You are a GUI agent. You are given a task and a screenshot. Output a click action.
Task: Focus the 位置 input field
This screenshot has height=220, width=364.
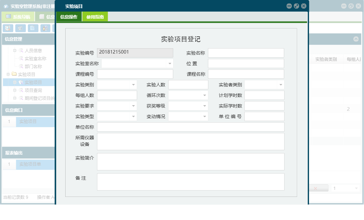246,64
